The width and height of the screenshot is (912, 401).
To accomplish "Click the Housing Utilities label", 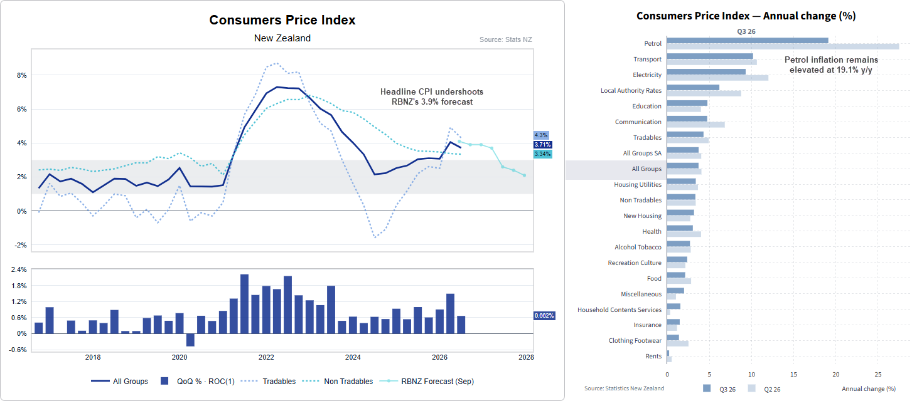I will pos(638,185).
